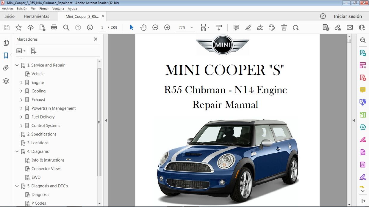This screenshot has height=207, width=369.
Task: Open the Connector Views bookmark
Action: (46, 169)
